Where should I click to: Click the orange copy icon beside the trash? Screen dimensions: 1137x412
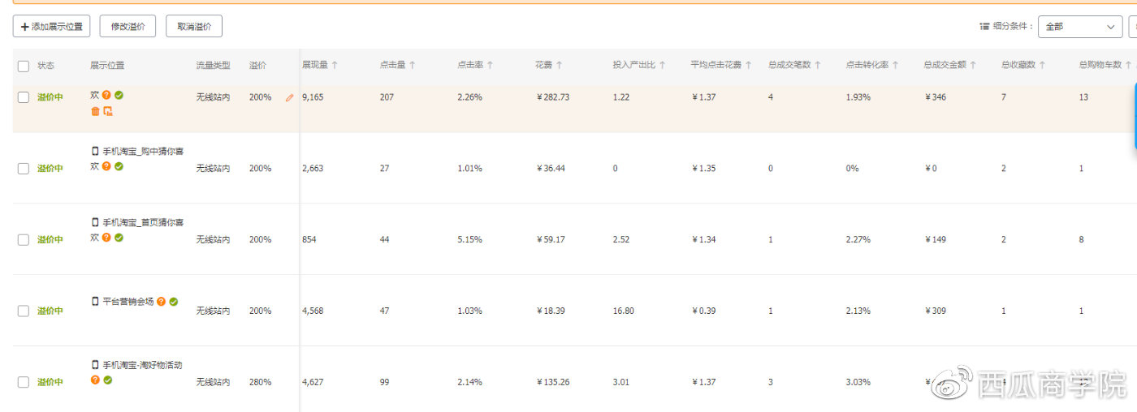(x=108, y=111)
